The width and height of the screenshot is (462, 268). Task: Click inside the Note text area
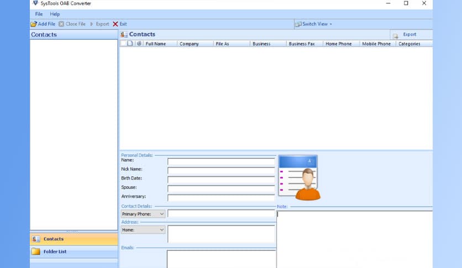[355, 239]
